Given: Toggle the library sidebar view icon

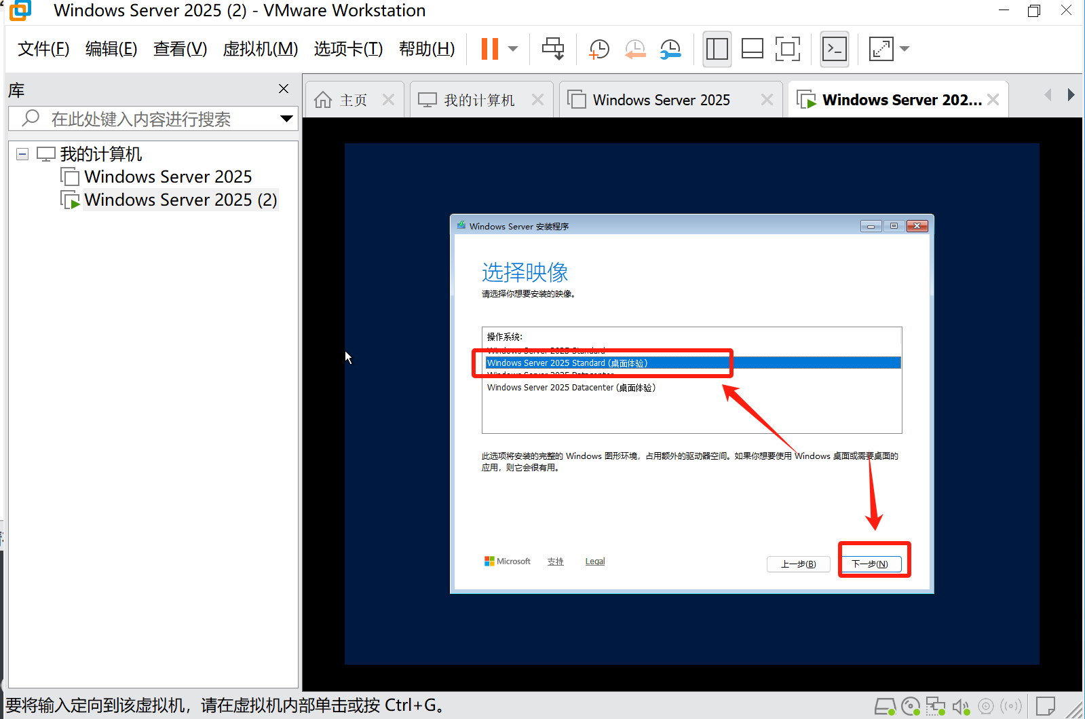Looking at the screenshot, I should point(717,49).
